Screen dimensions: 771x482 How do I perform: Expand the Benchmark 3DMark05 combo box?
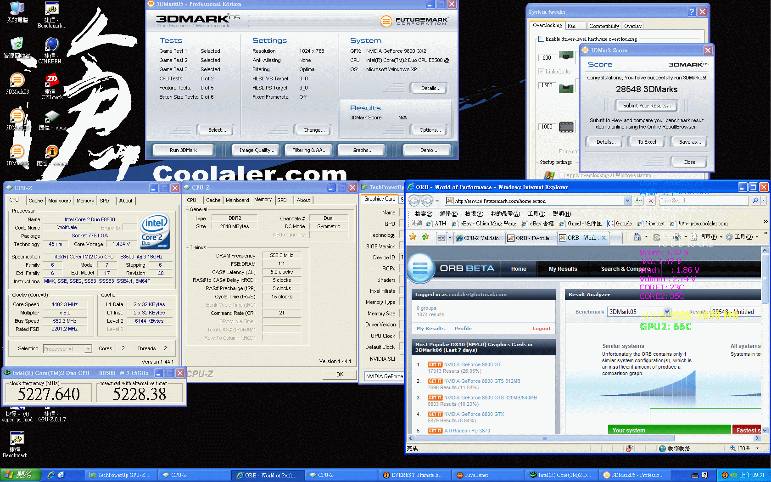coord(667,312)
